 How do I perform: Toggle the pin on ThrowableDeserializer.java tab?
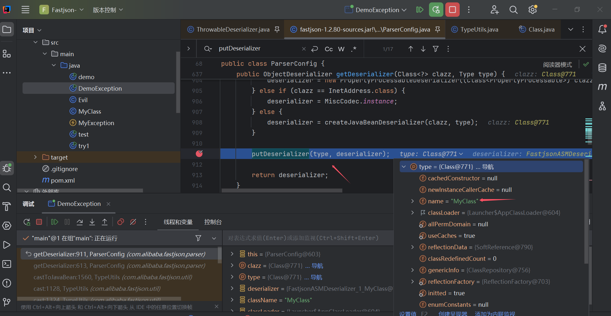[x=277, y=29]
